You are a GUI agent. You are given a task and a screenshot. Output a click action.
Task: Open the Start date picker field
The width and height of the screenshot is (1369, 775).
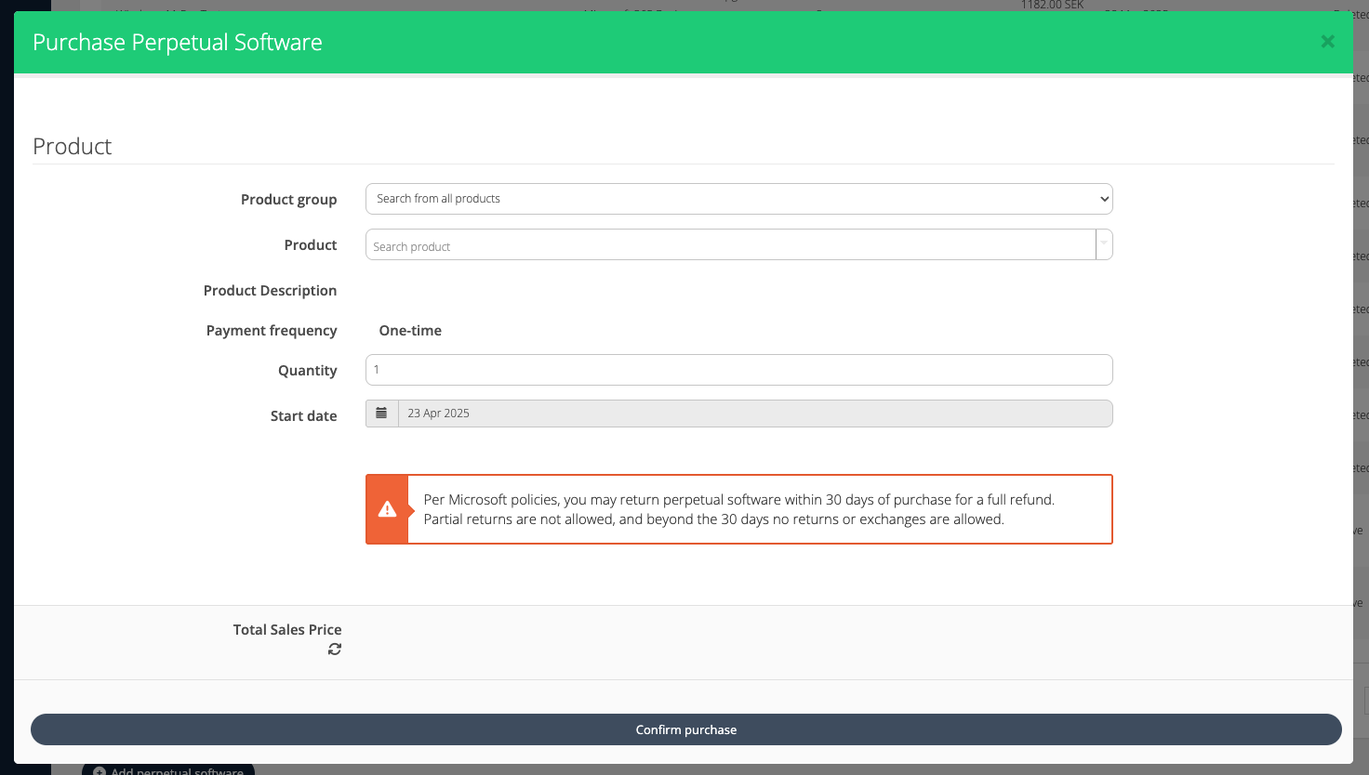[x=754, y=414]
